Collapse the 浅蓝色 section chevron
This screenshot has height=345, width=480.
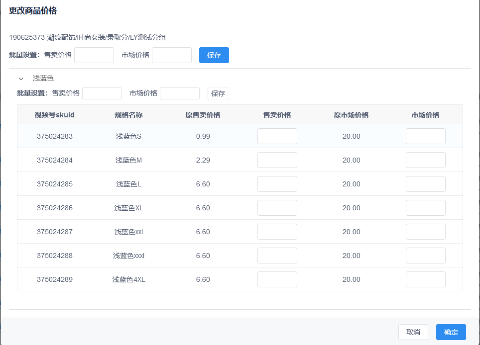(x=21, y=79)
